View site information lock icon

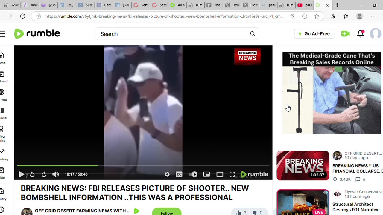39,16
